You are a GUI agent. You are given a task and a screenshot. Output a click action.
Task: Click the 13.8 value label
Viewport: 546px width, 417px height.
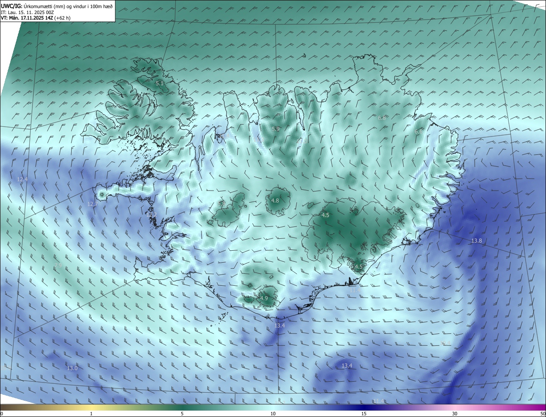click(476, 241)
